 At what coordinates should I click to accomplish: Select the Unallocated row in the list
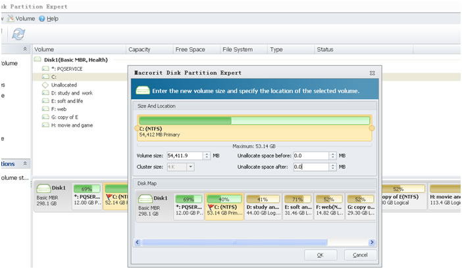coord(59,85)
